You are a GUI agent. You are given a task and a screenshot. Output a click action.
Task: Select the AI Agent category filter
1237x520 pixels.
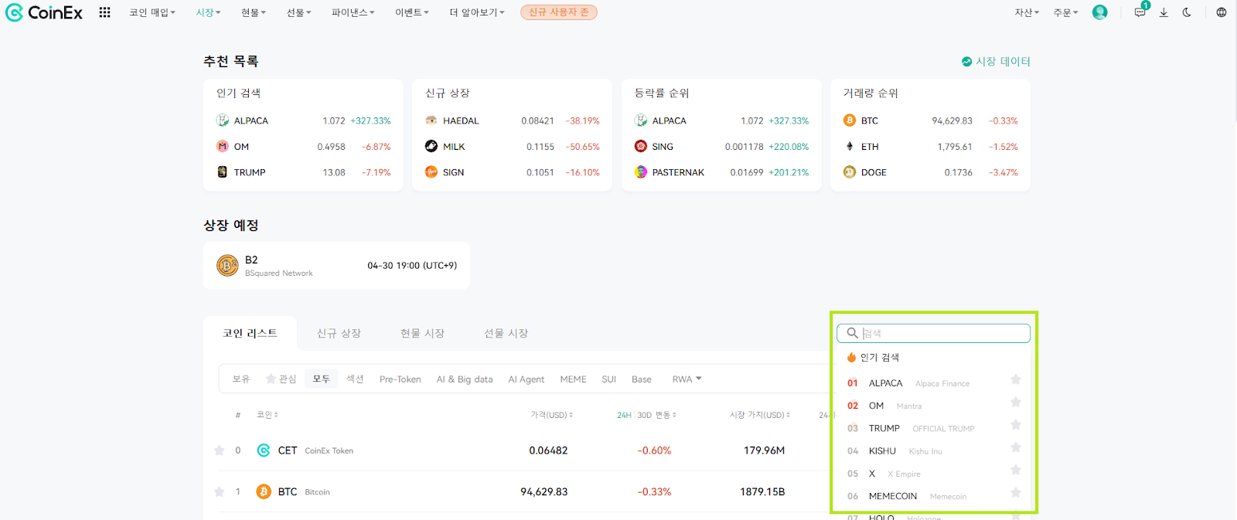pos(526,379)
